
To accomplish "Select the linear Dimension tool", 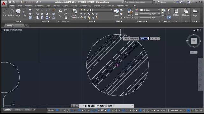I will click(66, 10).
